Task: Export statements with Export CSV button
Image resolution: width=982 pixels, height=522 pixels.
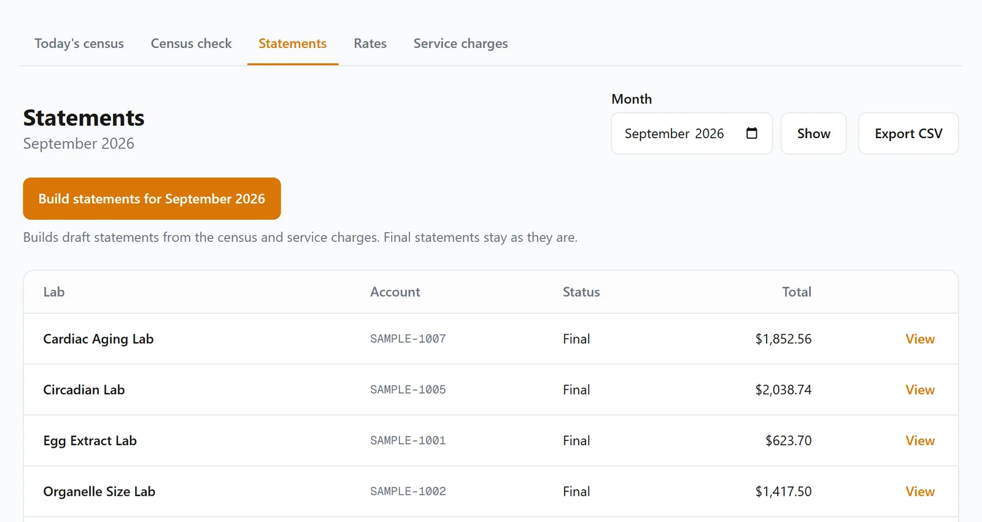Action: pyautogui.click(x=908, y=133)
